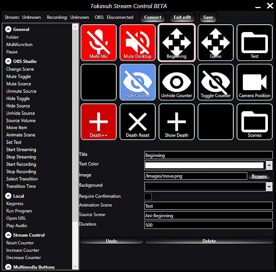Open the Camera Position tile

point(255,82)
